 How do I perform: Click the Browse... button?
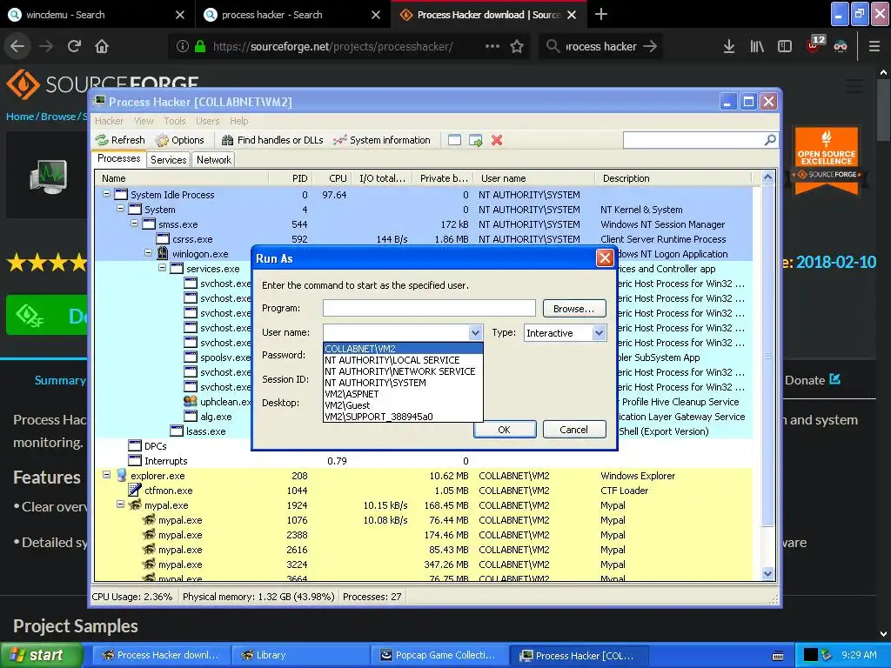(x=574, y=309)
